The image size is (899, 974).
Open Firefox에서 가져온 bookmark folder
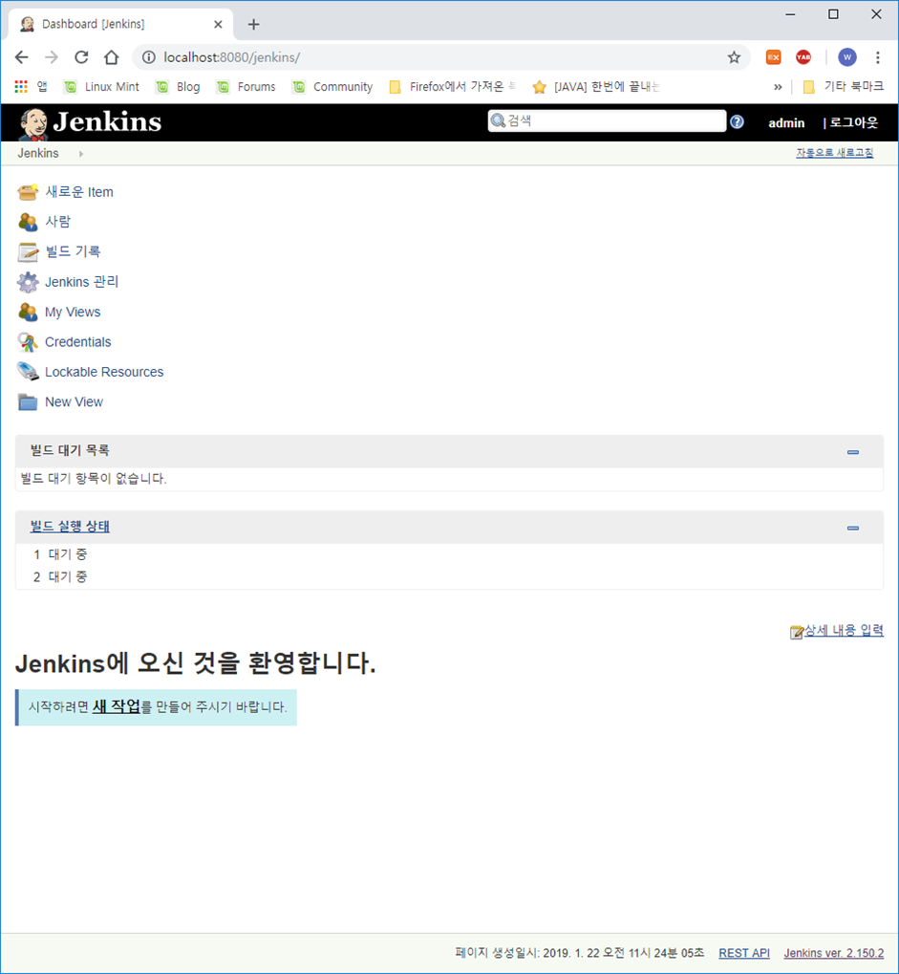pyautogui.click(x=451, y=87)
